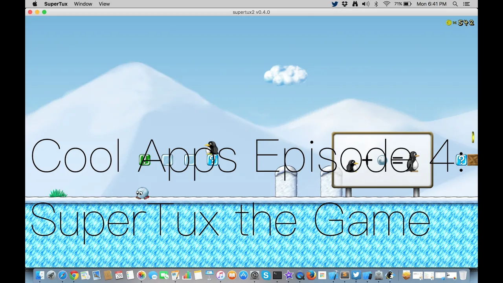503x283 pixels.
Task: Open Numbers chart icon in dock
Action: click(187, 275)
